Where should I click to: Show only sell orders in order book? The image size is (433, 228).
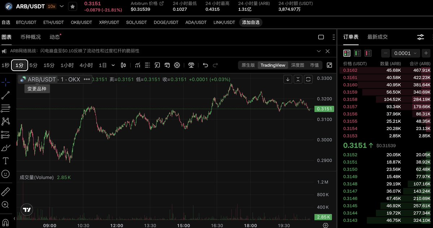click(368, 53)
